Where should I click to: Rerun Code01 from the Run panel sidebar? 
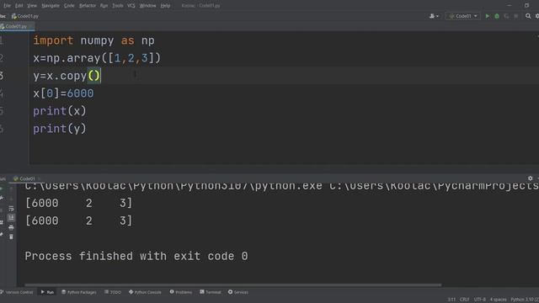tap(2, 189)
